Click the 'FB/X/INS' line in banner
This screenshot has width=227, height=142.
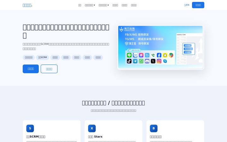(x=137, y=35)
